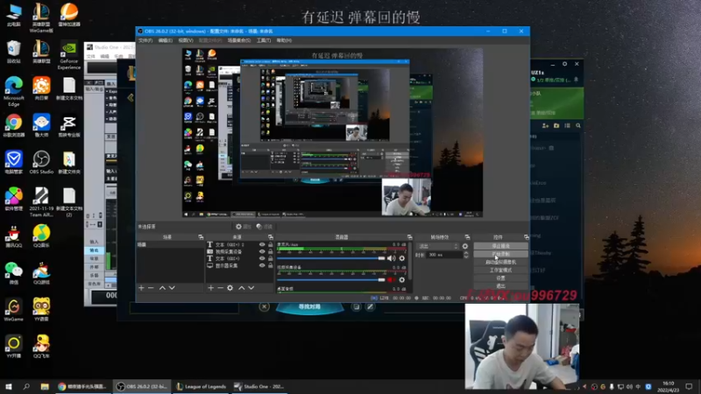Screen dimensions: 701x394
Task: Open the 滤镜 filters button
Action: [265, 227]
